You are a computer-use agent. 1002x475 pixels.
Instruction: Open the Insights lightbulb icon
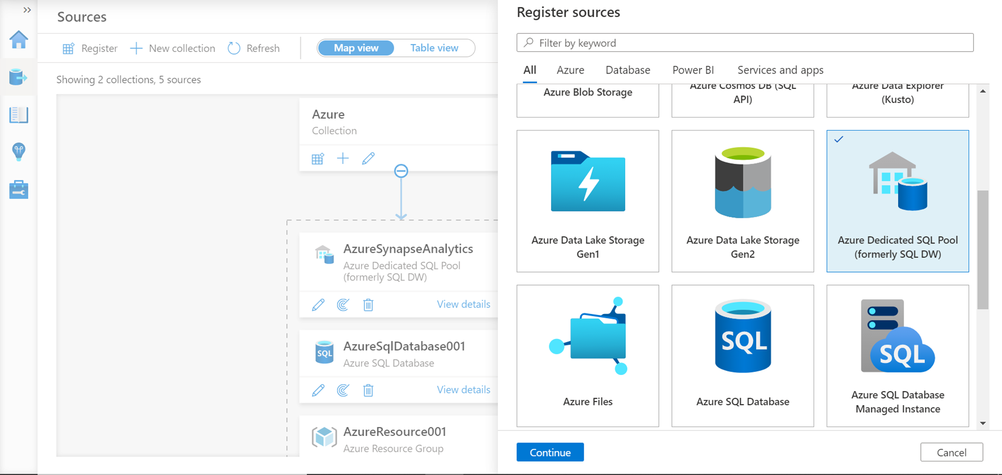(x=19, y=151)
